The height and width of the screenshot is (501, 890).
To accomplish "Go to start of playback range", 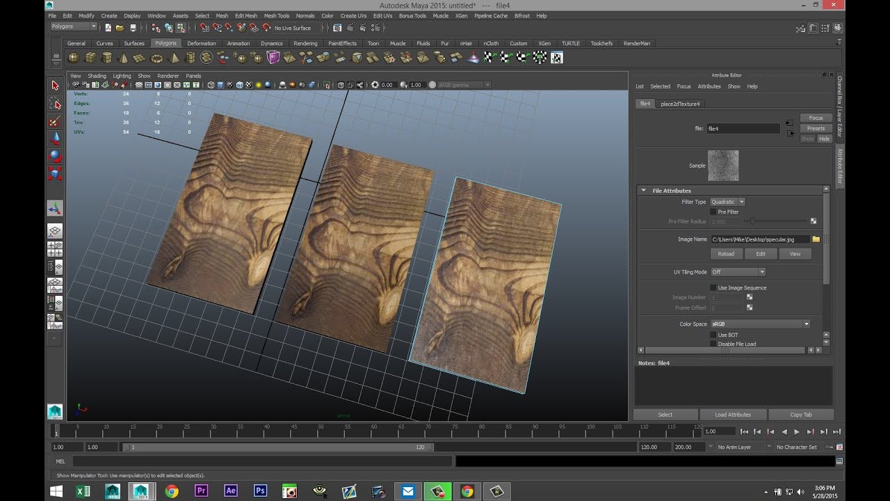I will (x=744, y=432).
